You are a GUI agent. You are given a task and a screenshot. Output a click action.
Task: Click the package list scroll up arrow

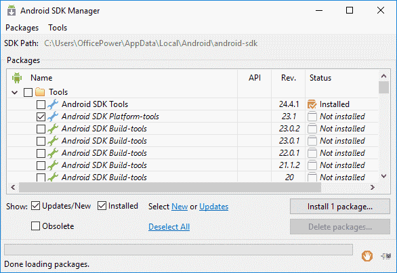(x=384, y=76)
